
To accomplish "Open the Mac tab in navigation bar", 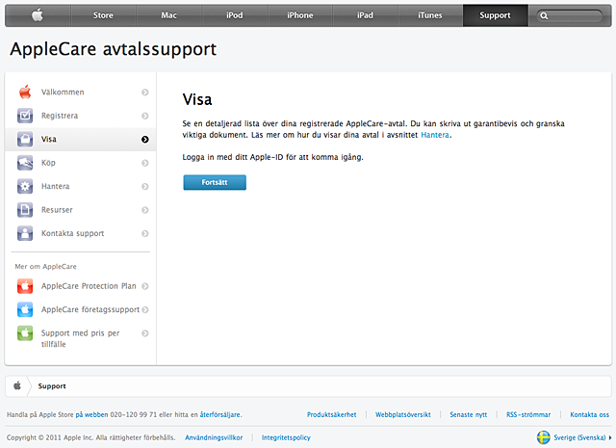I will pos(168,15).
